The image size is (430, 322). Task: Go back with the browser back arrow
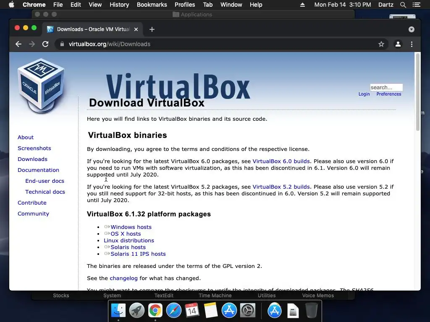18,44
